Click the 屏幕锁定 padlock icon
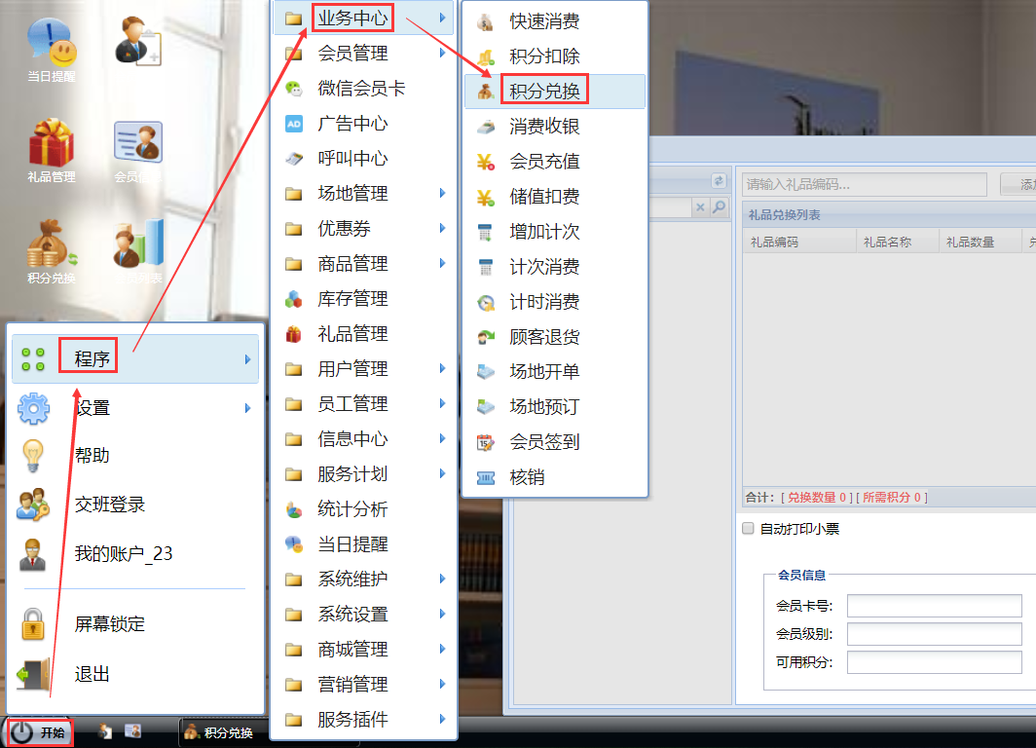Viewport: 1036px width, 748px height. point(33,623)
